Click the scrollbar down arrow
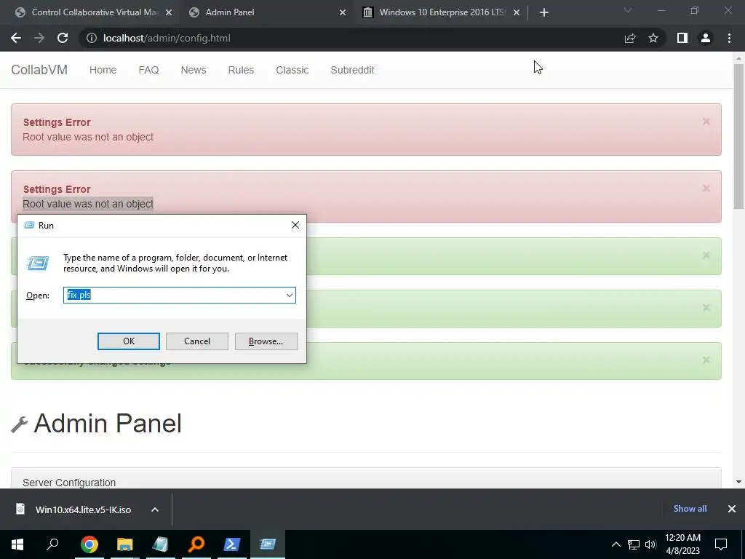The height and width of the screenshot is (559, 745). click(738, 482)
